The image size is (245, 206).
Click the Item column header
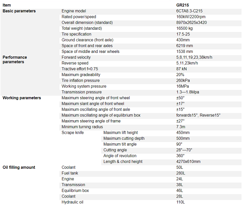click(x=7, y=5)
